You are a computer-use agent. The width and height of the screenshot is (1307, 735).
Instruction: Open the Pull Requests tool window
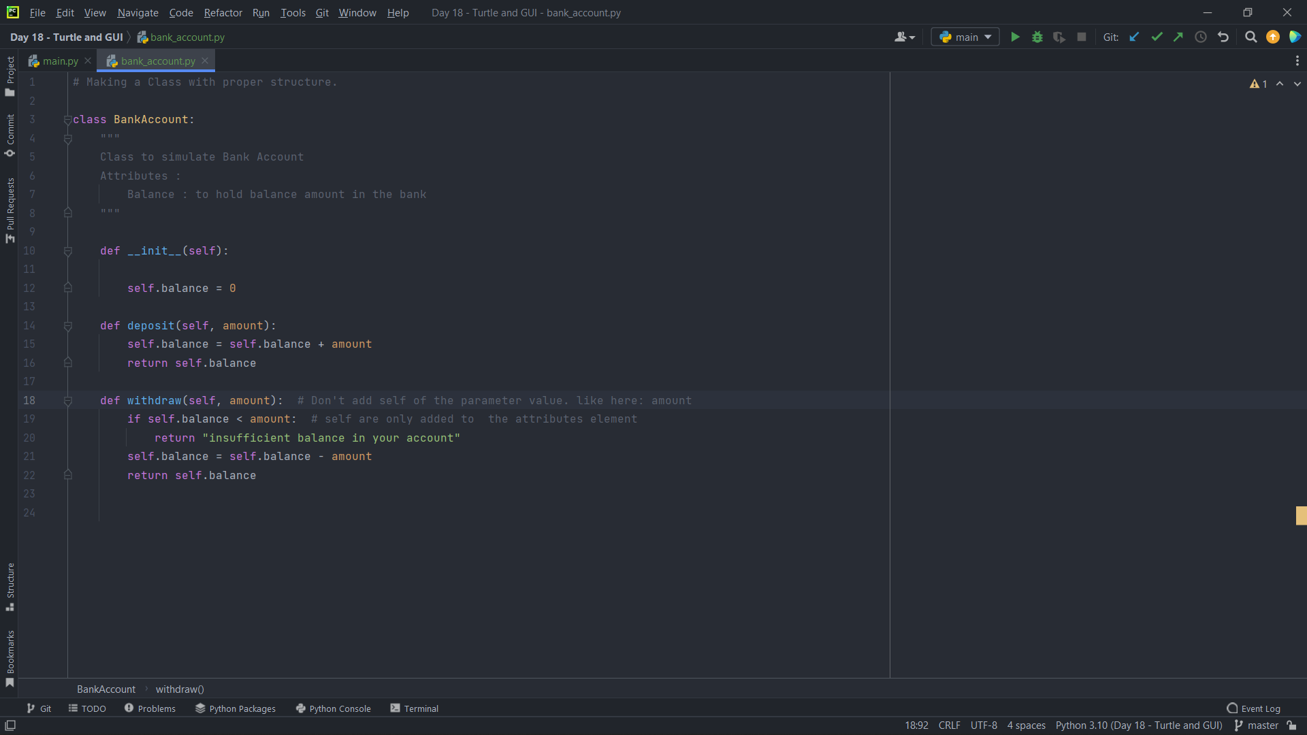point(10,210)
